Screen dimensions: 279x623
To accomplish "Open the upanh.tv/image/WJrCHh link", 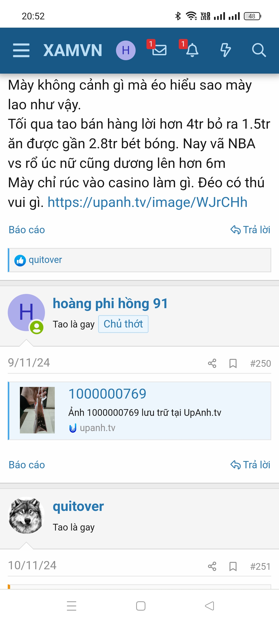I will pos(147,202).
